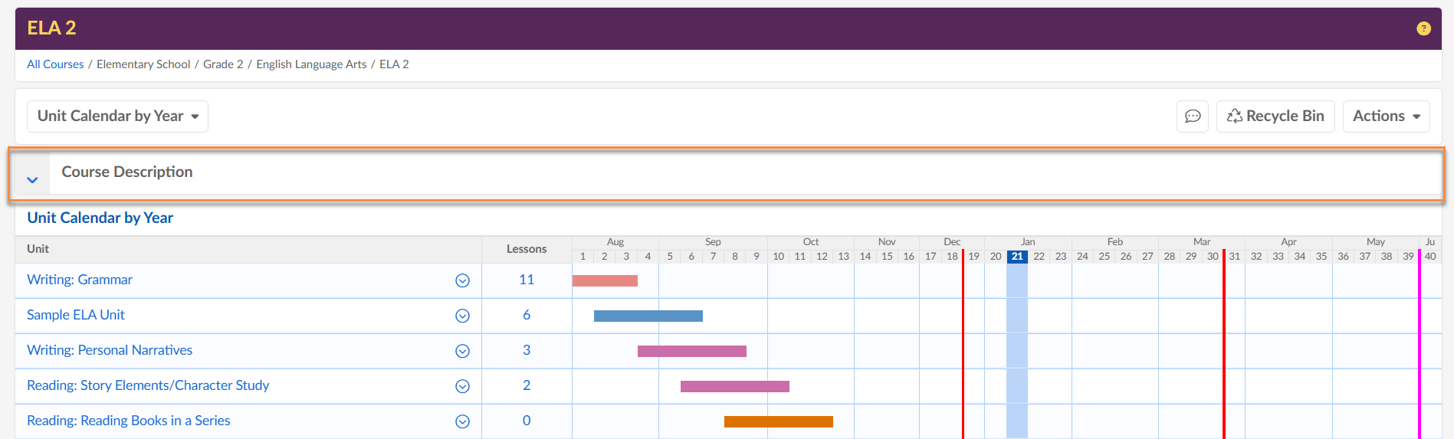Open options circle icon for Sample ELA Unit
The image size is (1454, 439).
462,316
